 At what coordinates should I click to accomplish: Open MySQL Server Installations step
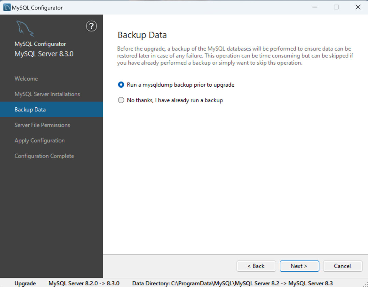click(47, 94)
